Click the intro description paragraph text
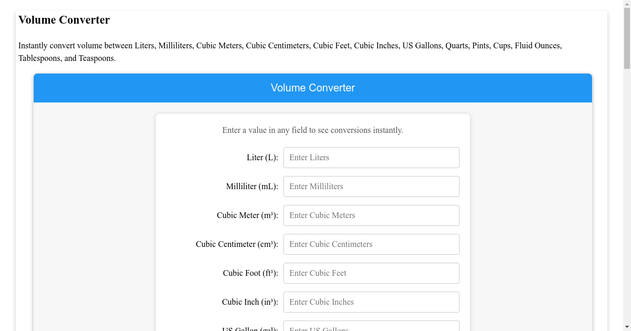This screenshot has height=331, width=631. coord(290,51)
